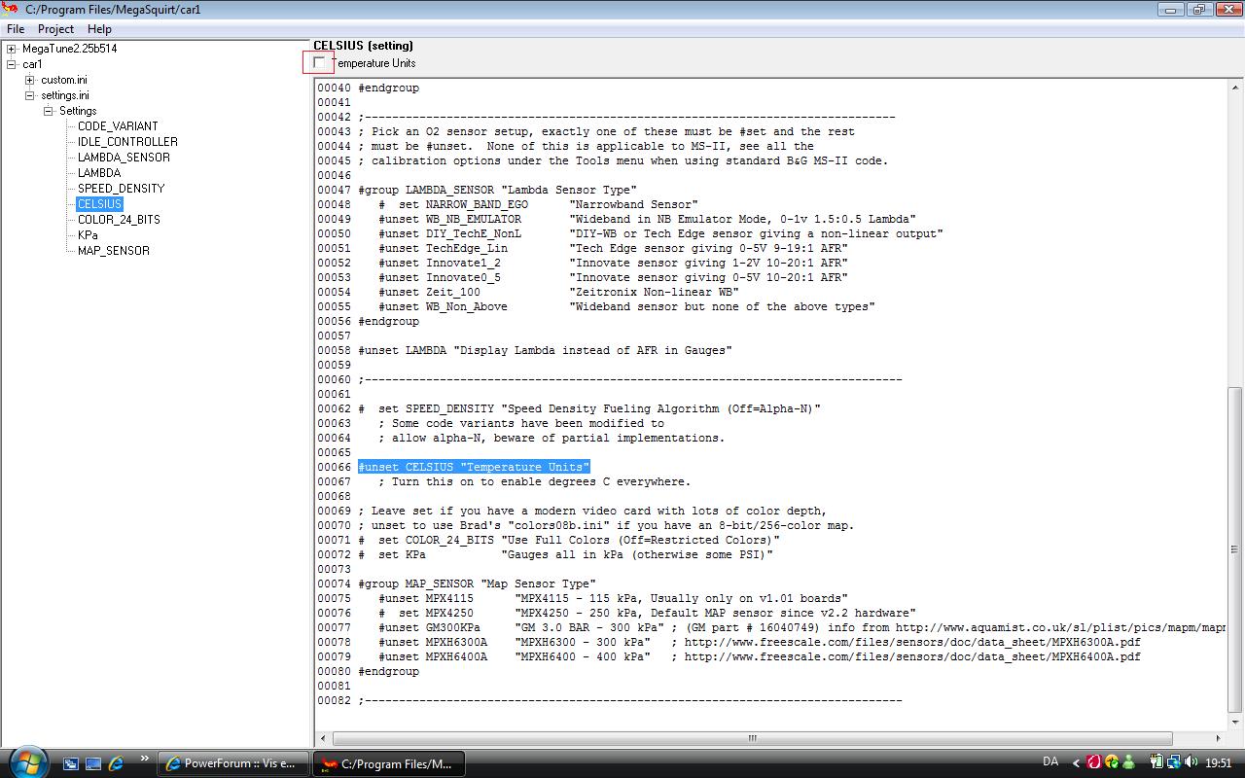Click the horizontal scrollbar left arrow

tap(321, 738)
